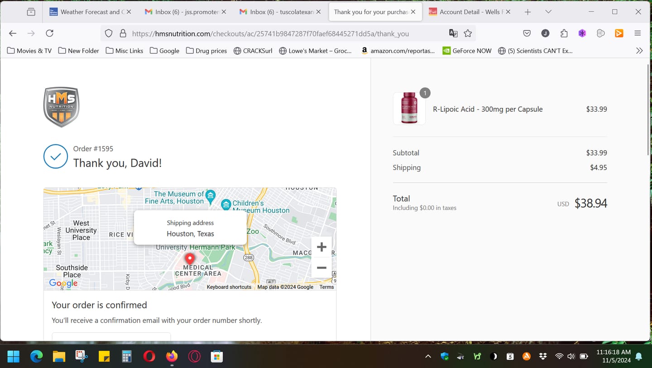Screen dimensions: 652x368
Task: Open Lowe's Market bookmark
Action: [315, 51]
